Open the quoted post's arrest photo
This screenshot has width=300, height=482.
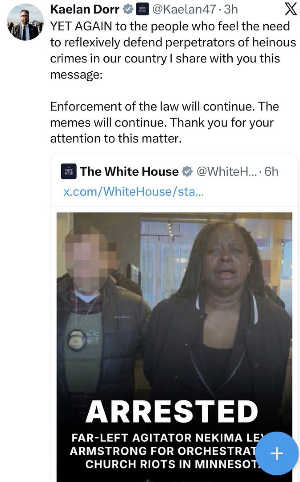point(174,347)
